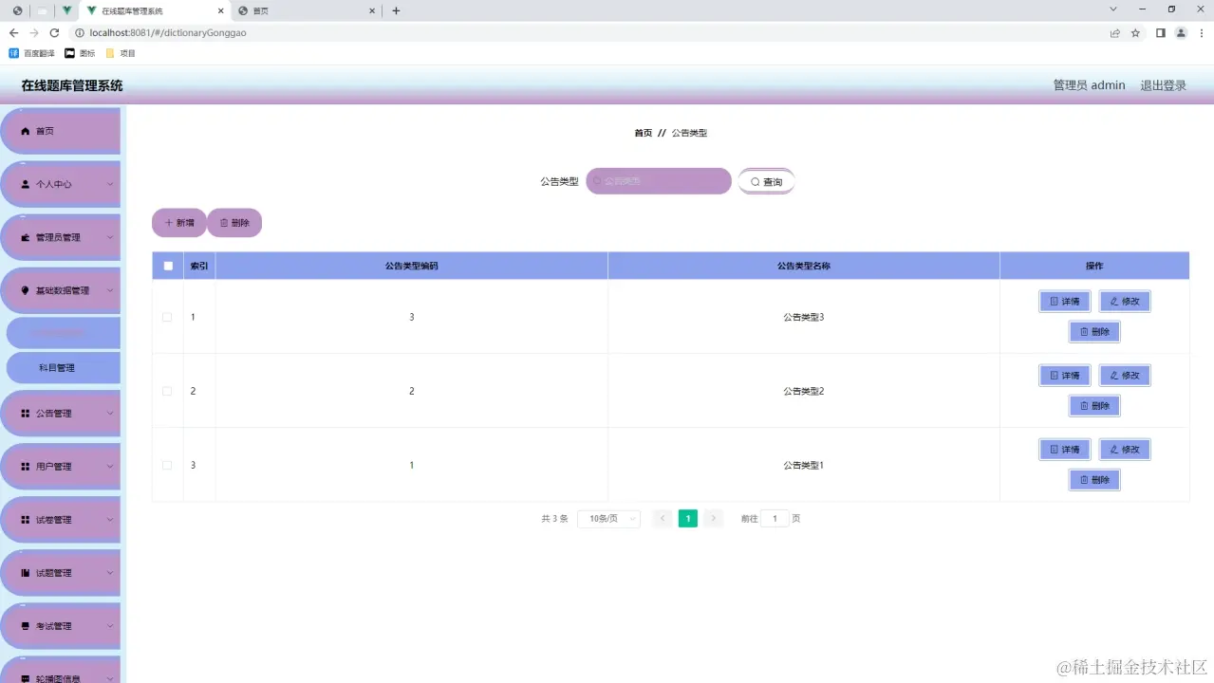Click the site info icon before localhost URL
Screen dimensions: 1214x683
click(80, 32)
